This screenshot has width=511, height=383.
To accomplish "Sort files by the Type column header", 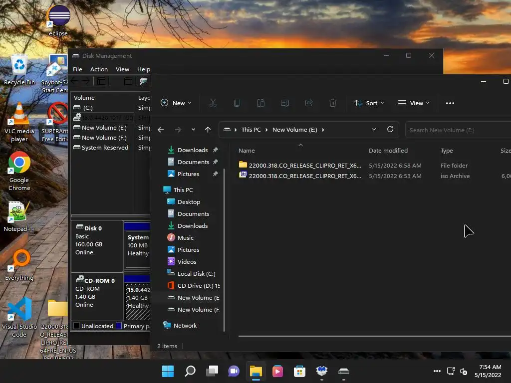I will 447,151.
